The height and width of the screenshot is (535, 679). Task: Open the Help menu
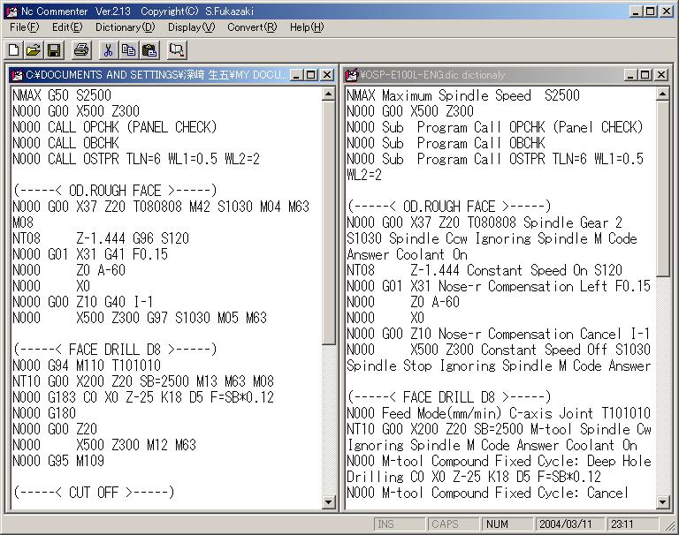click(307, 27)
